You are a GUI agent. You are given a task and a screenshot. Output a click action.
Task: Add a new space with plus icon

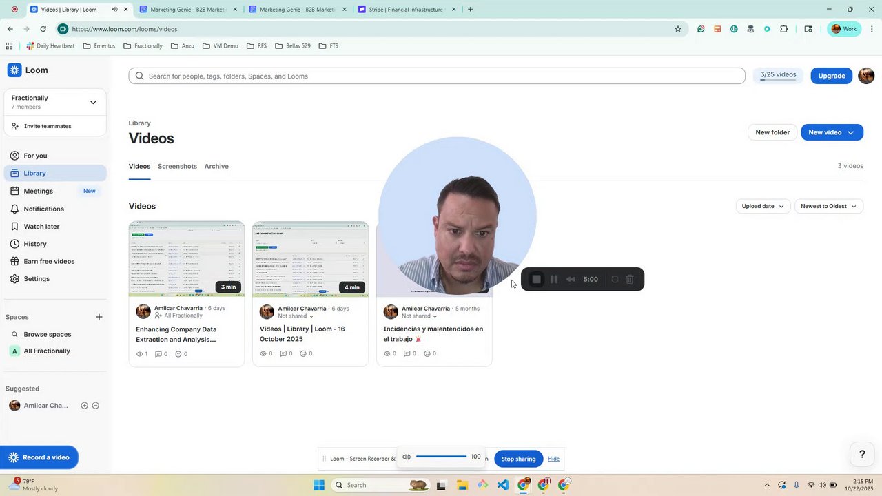click(99, 317)
